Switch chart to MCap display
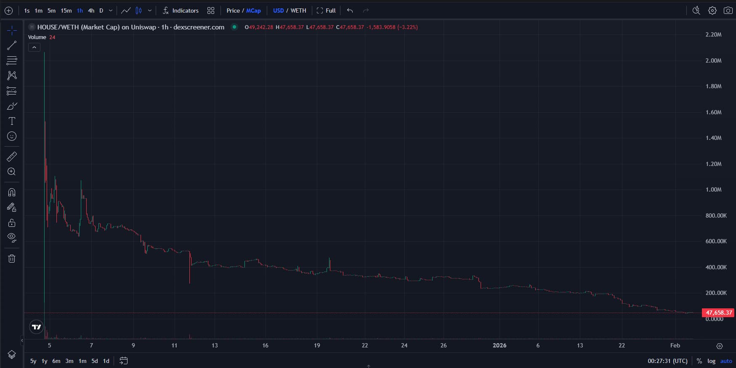 253,11
